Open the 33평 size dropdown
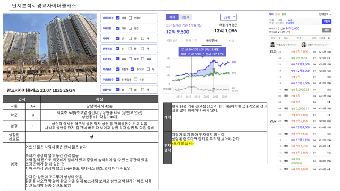This screenshot has width=340, height=191. (228, 17)
